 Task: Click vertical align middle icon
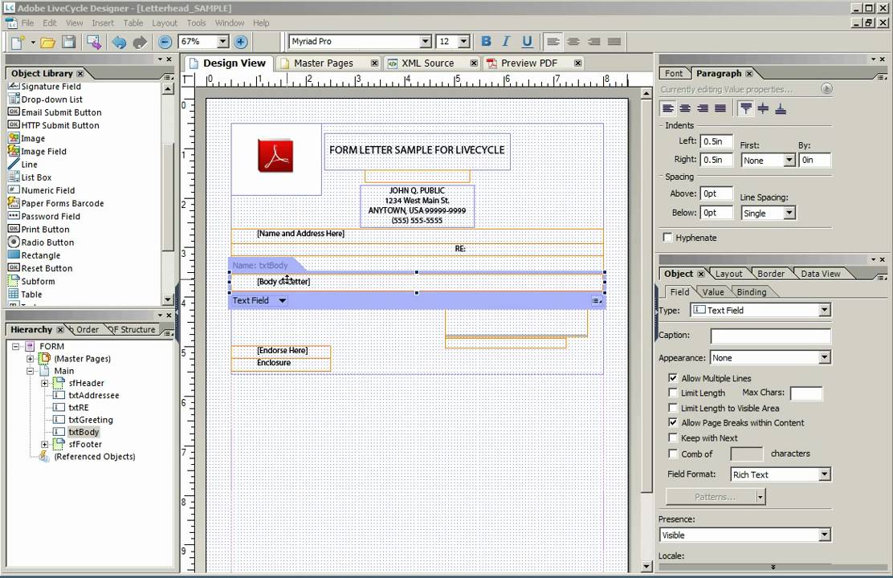[763, 108]
